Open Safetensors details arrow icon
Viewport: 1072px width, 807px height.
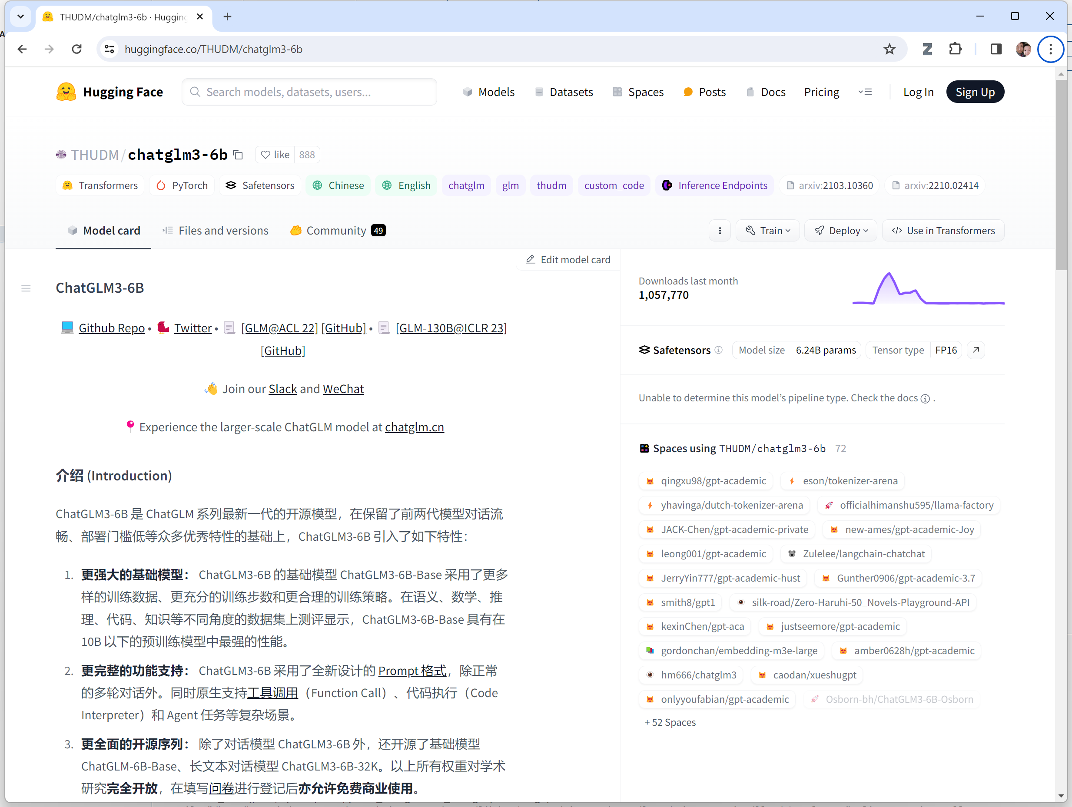(x=976, y=350)
